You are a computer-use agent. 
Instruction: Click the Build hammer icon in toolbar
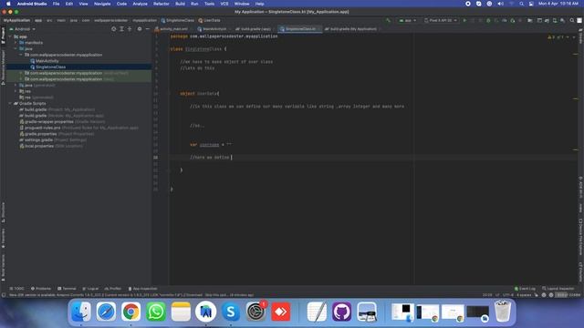388,20
